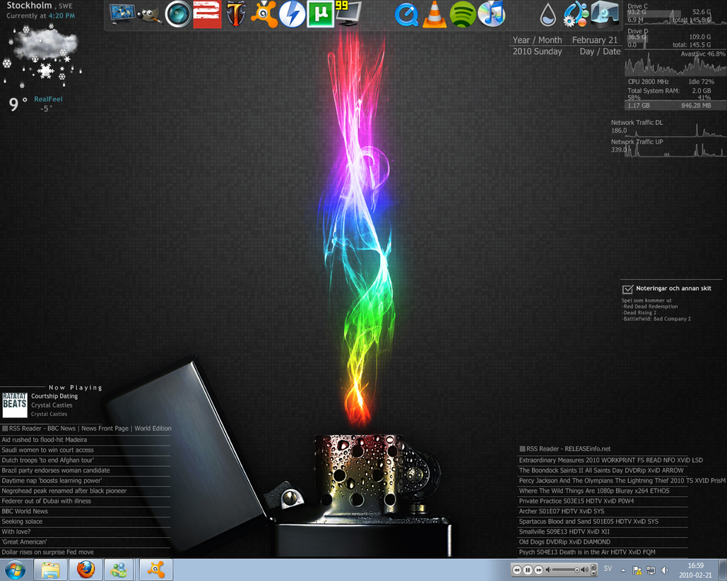Open 'Federer out of Dubai with illness' headline
Viewport: 727px width, 581px height.
pyautogui.click(x=47, y=501)
